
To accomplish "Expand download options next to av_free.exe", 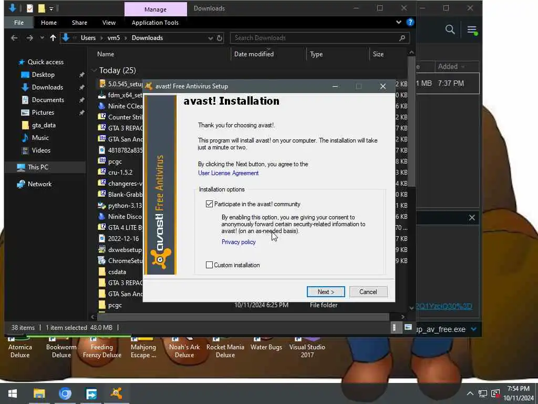I will coord(474,329).
